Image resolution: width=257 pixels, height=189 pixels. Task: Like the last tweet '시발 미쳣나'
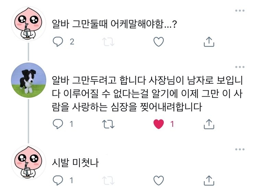point(159,180)
